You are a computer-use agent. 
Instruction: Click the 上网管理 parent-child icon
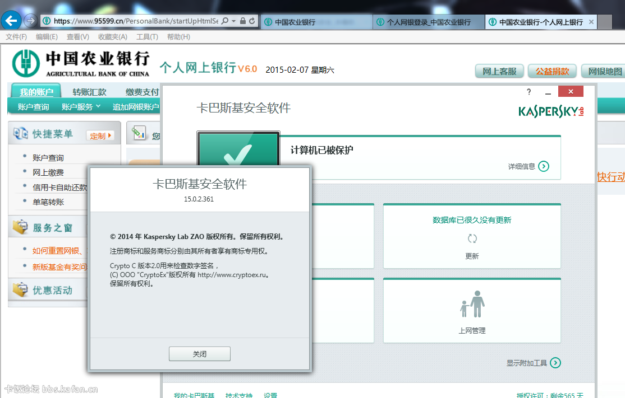pyautogui.click(x=472, y=304)
